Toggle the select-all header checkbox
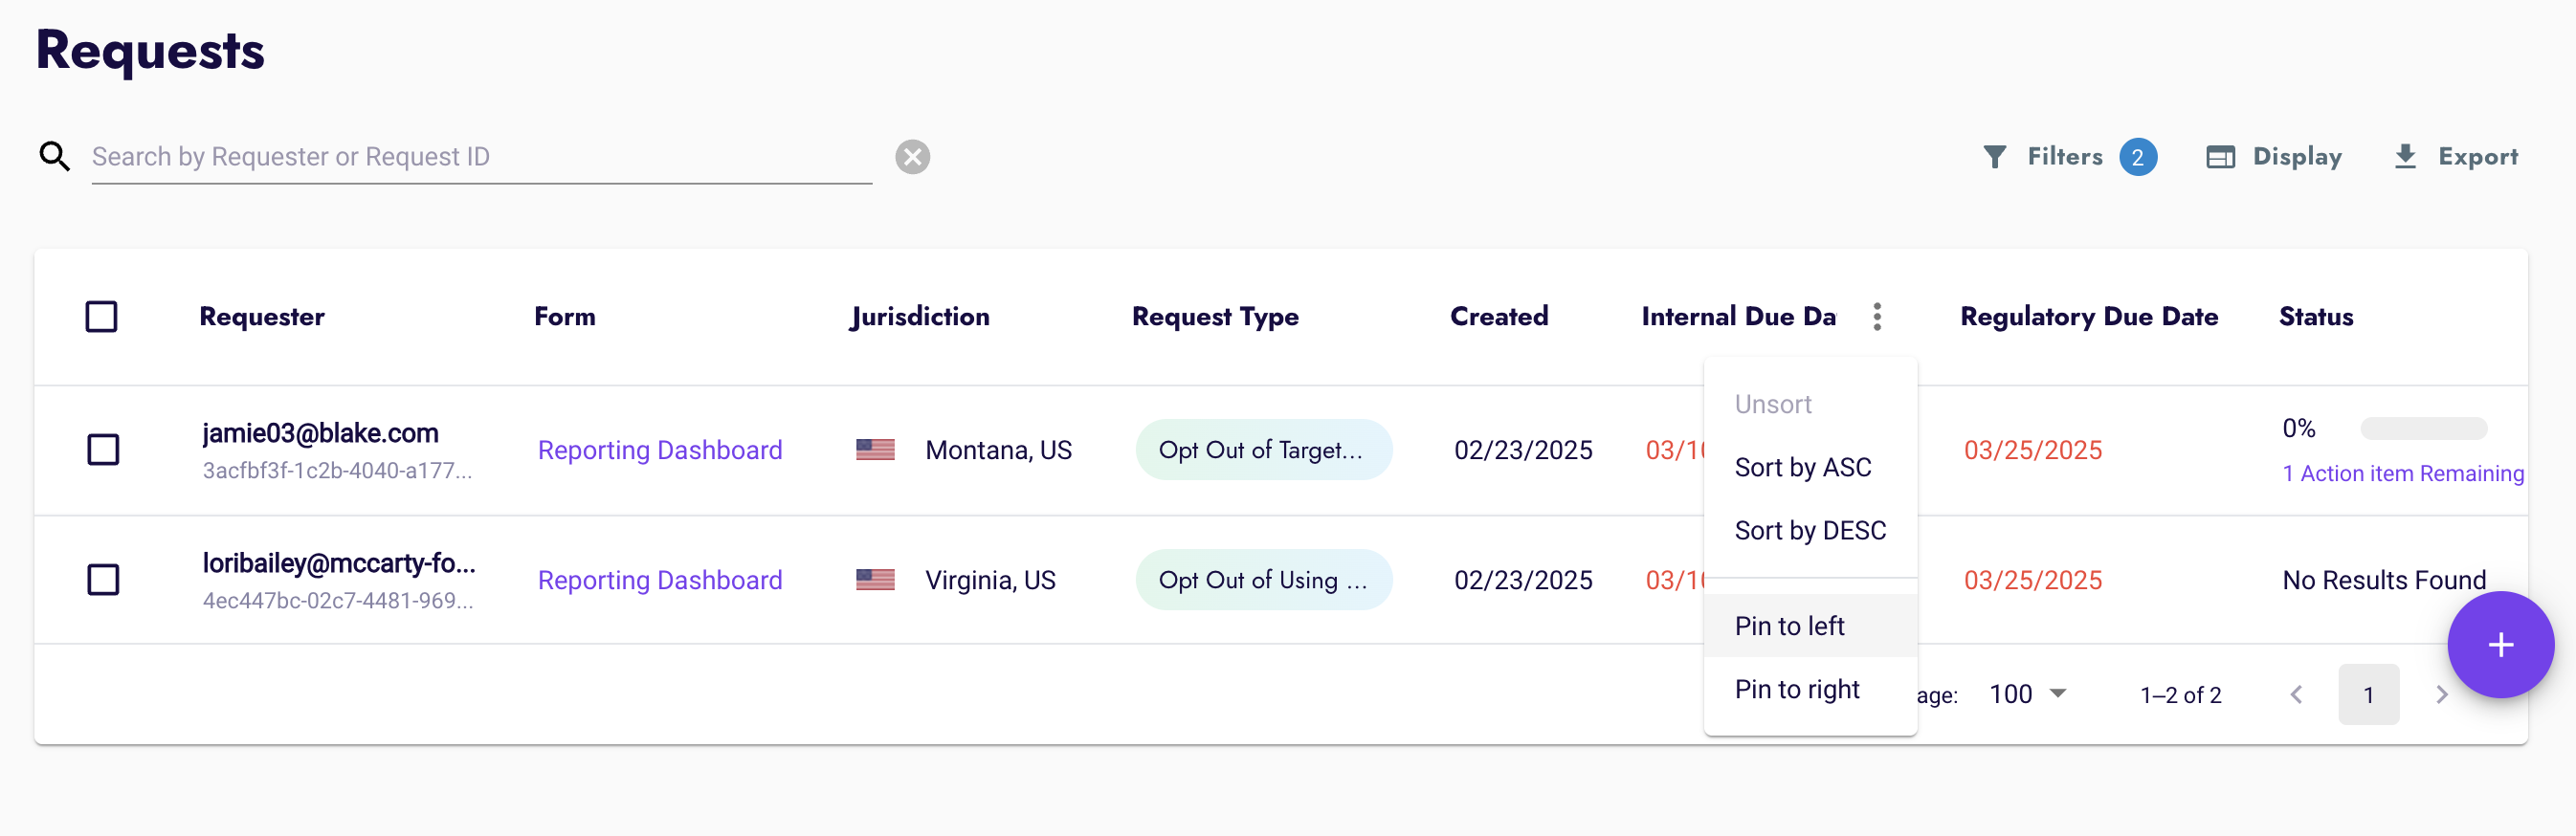The width and height of the screenshot is (2576, 836). point(102,317)
